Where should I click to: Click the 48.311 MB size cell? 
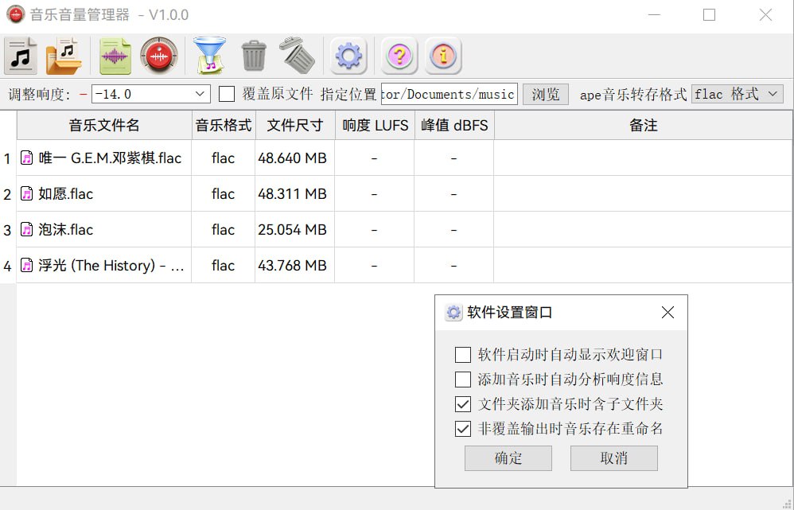click(x=294, y=193)
